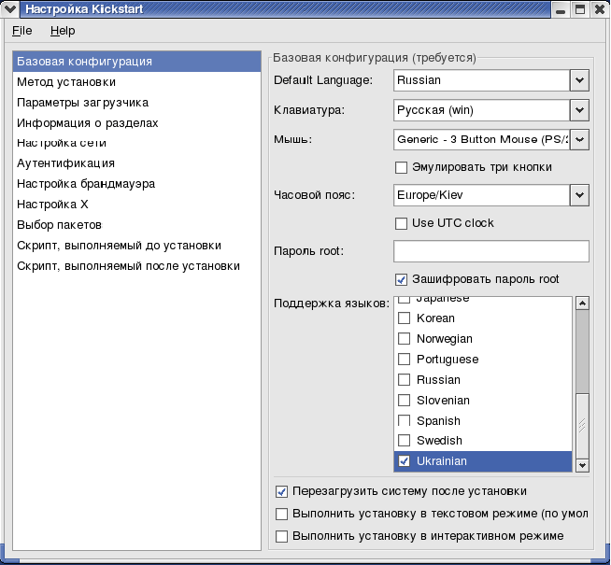The image size is (611, 565).
Task: Check Spanish language support
Action: pos(405,420)
